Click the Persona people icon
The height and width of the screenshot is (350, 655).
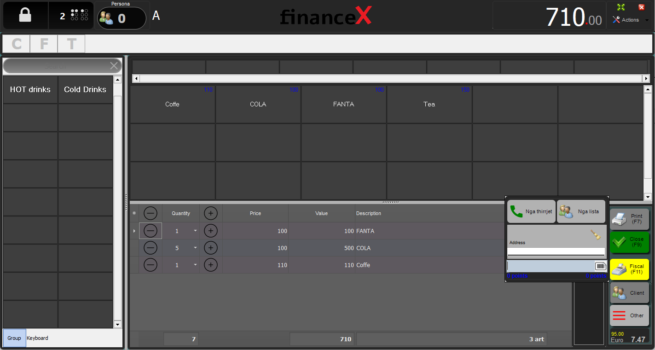point(106,18)
